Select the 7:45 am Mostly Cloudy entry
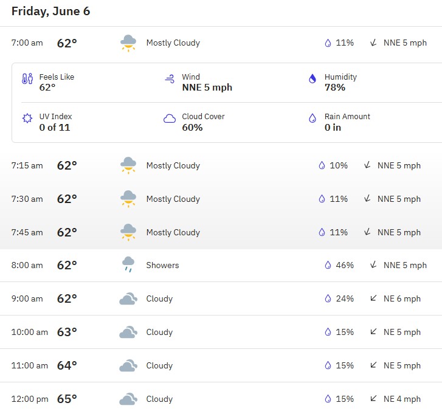442x414 pixels. pyautogui.click(x=221, y=232)
